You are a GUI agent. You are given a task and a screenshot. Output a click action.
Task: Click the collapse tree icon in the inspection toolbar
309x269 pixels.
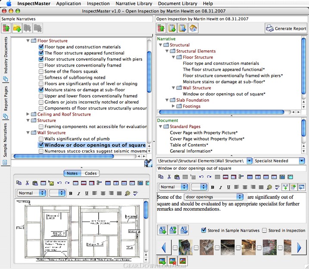[161, 28]
